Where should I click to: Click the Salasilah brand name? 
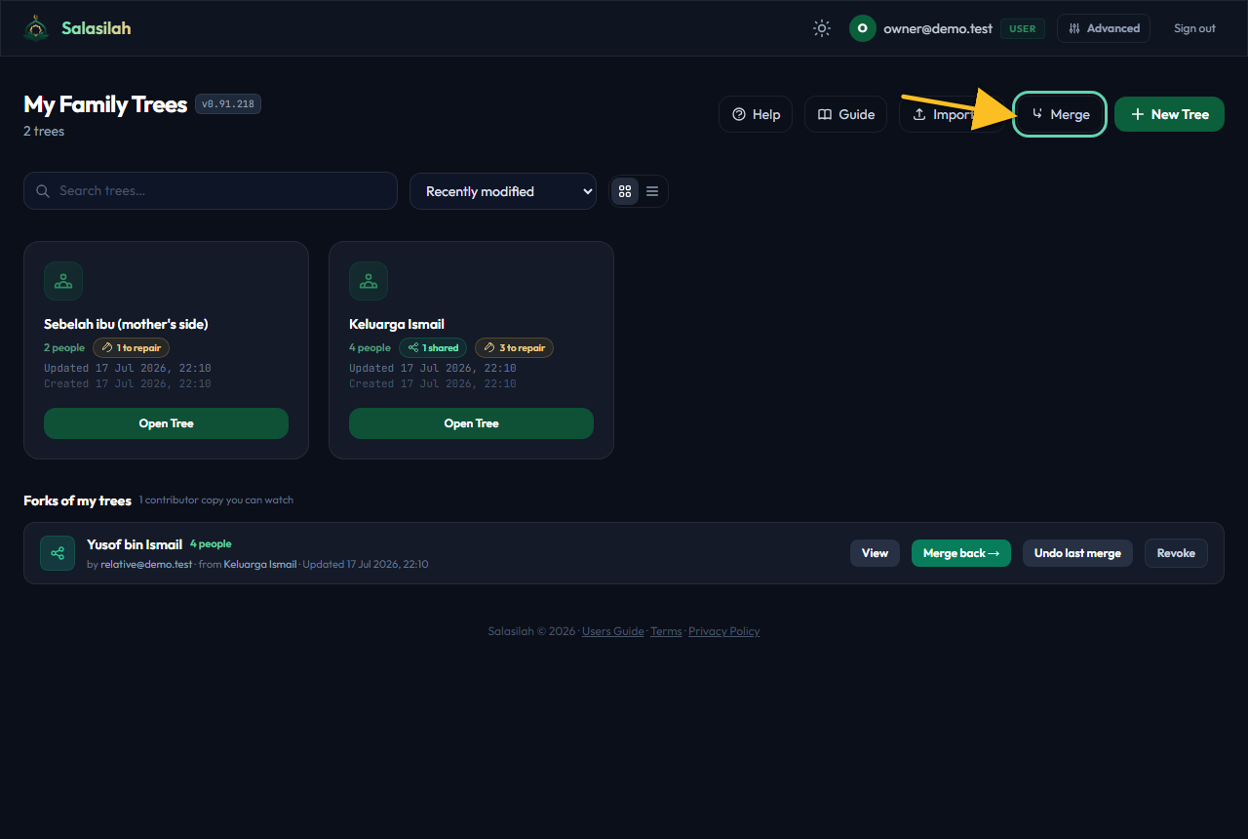(x=96, y=28)
